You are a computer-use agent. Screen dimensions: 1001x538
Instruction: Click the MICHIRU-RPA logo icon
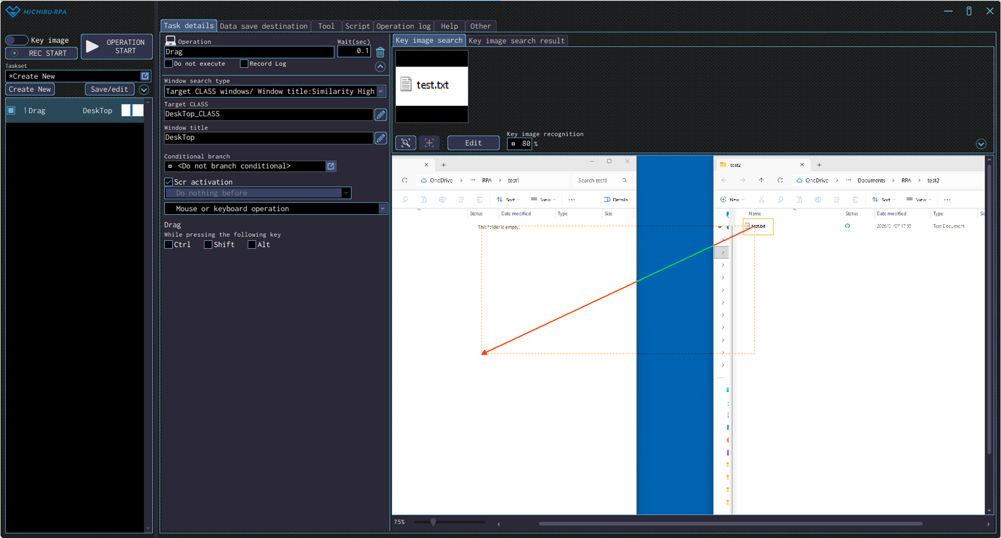coord(13,11)
